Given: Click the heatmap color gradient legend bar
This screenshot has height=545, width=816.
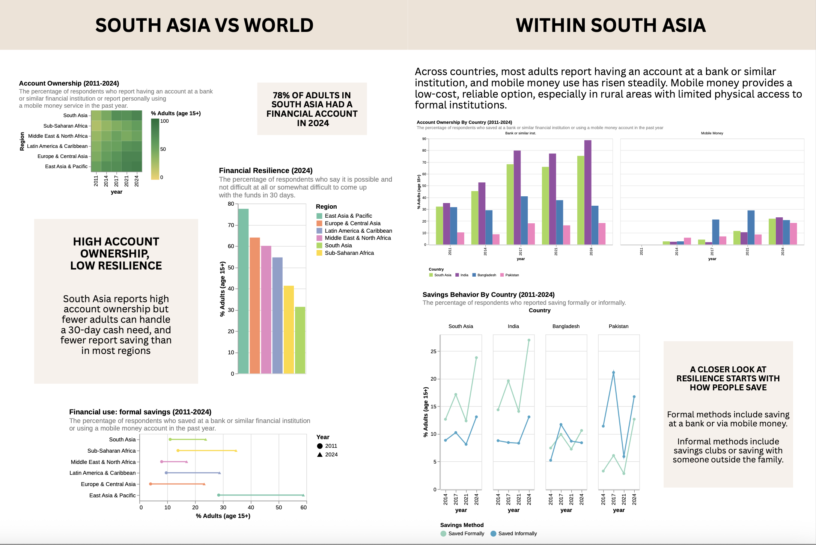Looking at the screenshot, I should pyautogui.click(x=155, y=149).
